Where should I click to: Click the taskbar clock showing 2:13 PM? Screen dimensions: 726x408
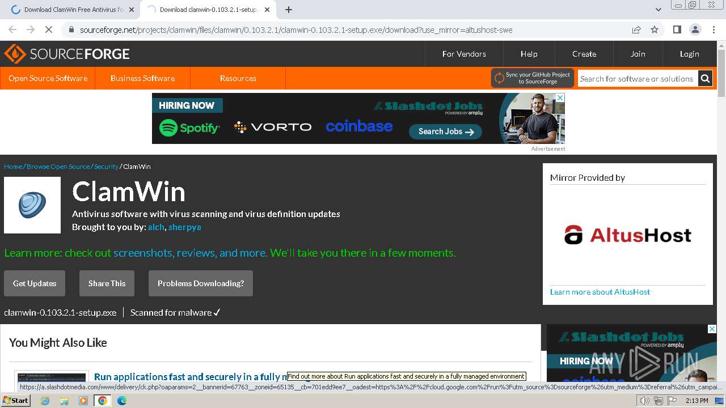[x=697, y=401]
